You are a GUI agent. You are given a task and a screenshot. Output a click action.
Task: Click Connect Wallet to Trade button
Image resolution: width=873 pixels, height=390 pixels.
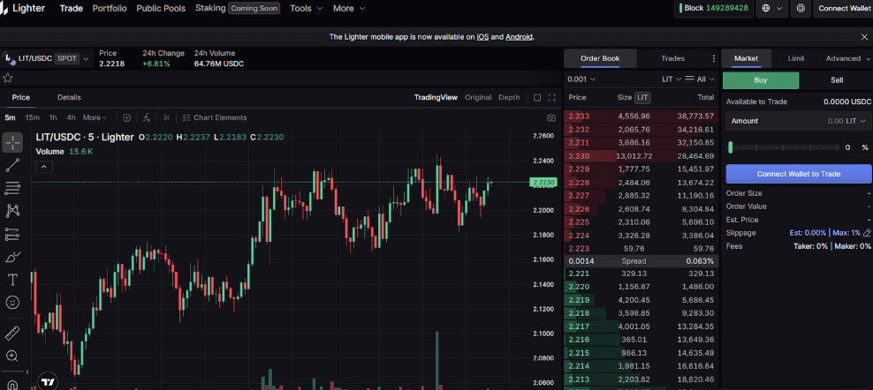tap(798, 174)
